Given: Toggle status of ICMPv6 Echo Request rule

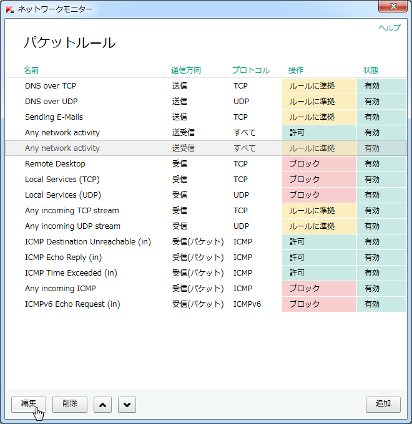Looking at the screenshot, I should click(381, 304).
